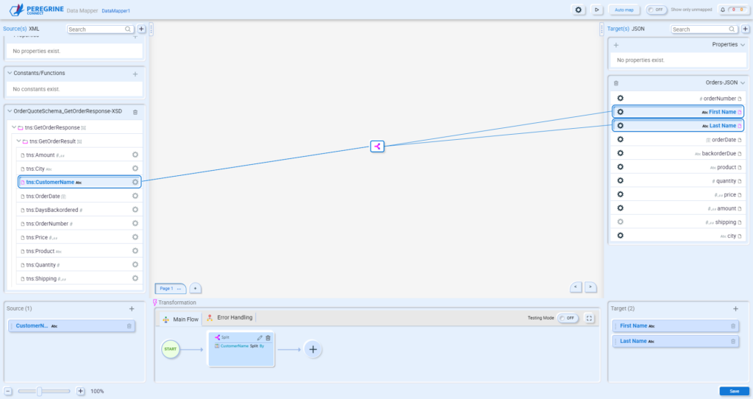The width and height of the screenshot is (753, 399).
Task: Adjust the zoom slider handle at bottom left
Action: [39, 391]
